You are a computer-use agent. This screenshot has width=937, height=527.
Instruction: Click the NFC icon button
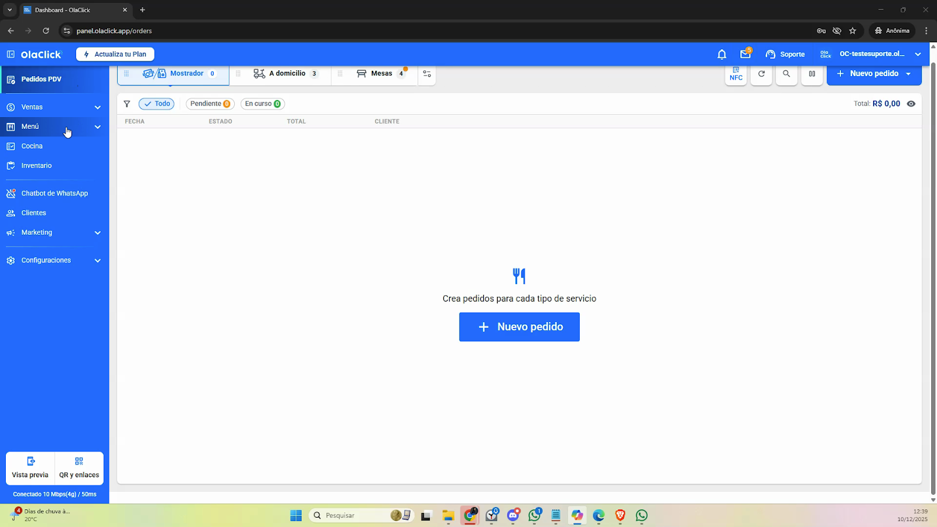(736, 74)
